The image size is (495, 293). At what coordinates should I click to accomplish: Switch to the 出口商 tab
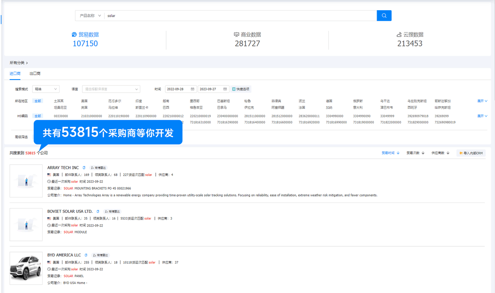[34, 73]
